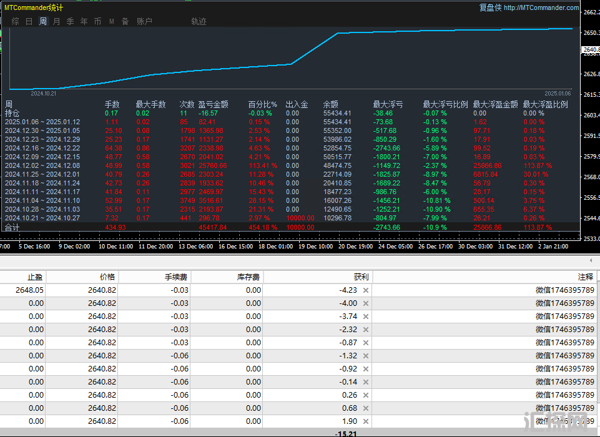Close the trade with 0.68 profit
Image resolution: width=600 pixels, height=437 pixels.
point(366,408)
